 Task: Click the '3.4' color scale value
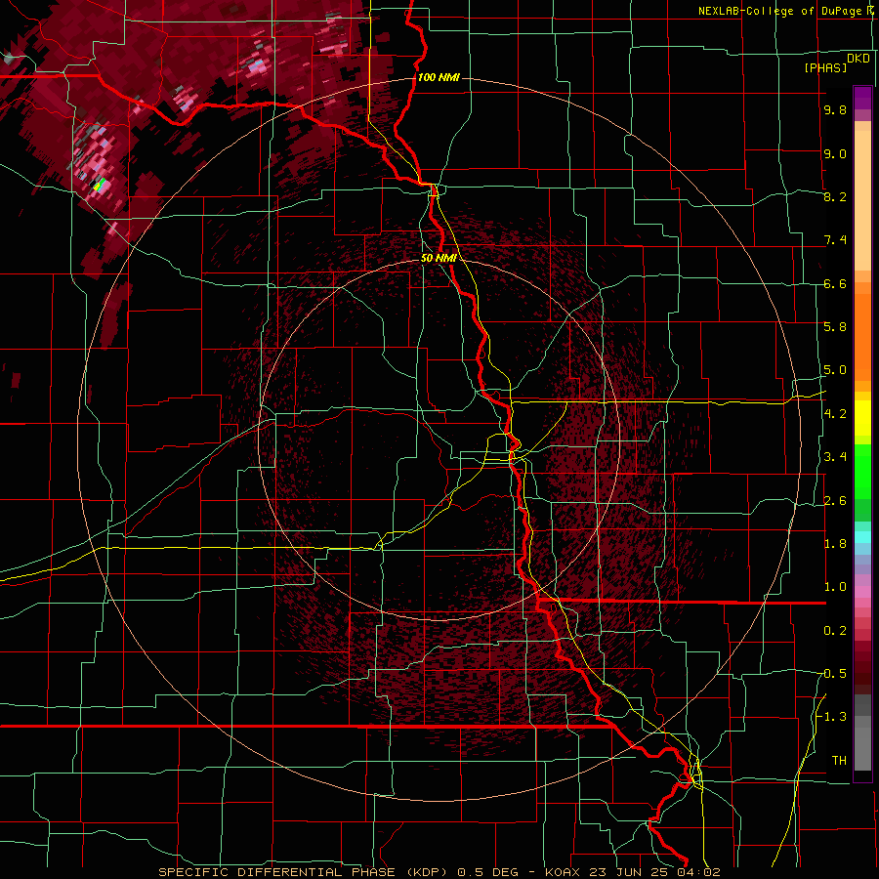pyautogui.click(x=835, y=457)
